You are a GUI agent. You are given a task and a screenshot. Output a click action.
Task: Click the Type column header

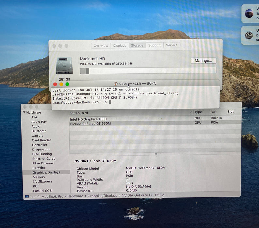click(198, 112)
